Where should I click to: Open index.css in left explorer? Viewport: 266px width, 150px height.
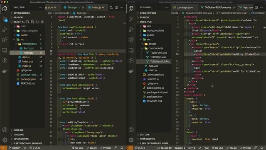tap(27, 61)
